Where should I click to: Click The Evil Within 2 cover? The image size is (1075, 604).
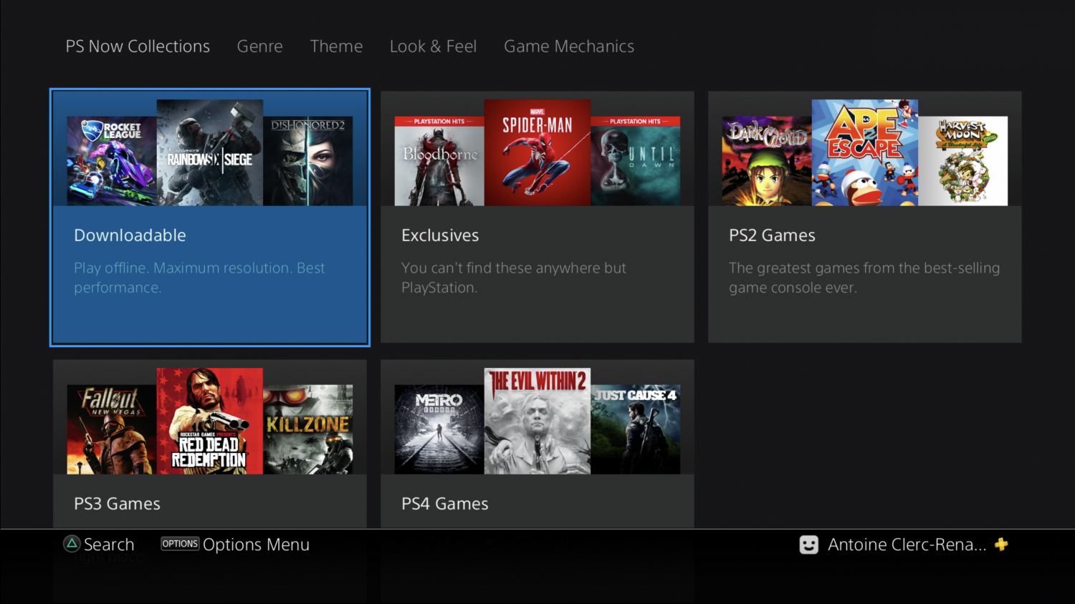pyautogui.click(x=537, y=421)
